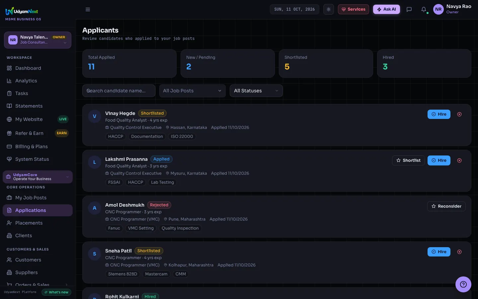Open Statements in the sidebar
Image resolution: width=478 pixels, height=299 pixels.
38,106
